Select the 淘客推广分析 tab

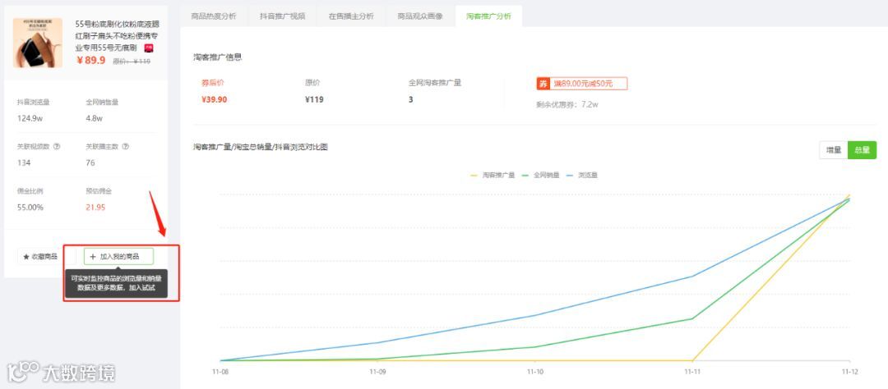(488, 16)
